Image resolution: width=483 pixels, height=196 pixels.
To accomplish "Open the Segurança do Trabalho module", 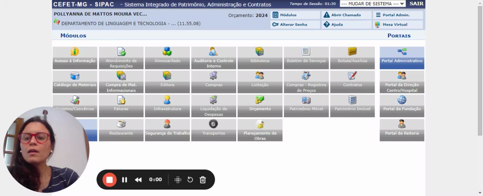I will (167, 130).
